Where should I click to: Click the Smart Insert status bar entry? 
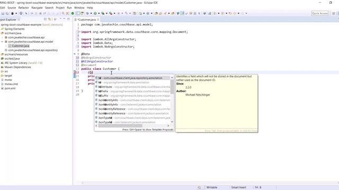point(238,187)
